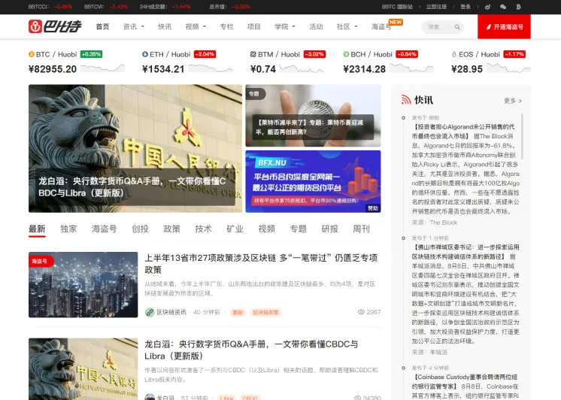Switch to the 技术 tab

click(203, 229)
